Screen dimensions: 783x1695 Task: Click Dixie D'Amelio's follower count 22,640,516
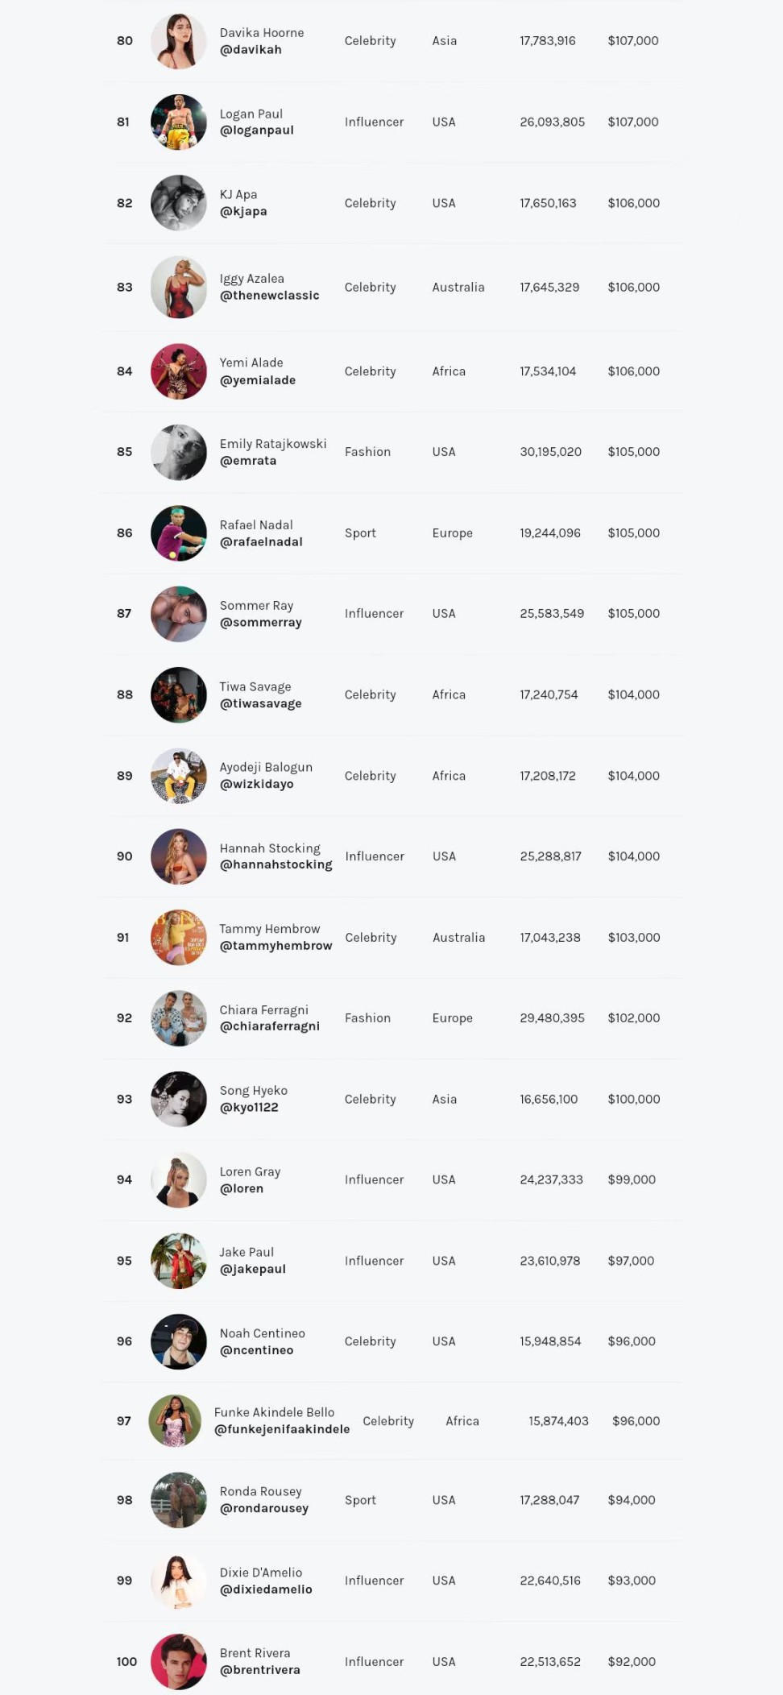pyautogui.click(x=550, y=1581)
